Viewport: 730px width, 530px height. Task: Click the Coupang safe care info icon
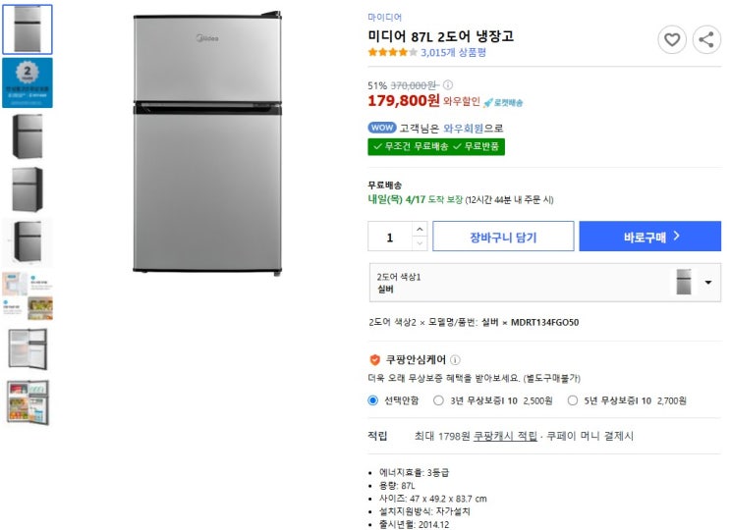[455, 360]
